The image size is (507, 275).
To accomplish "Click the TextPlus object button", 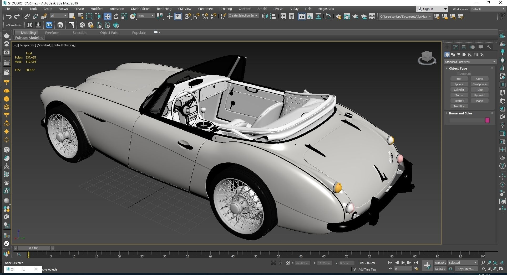I will click(459, 106).
